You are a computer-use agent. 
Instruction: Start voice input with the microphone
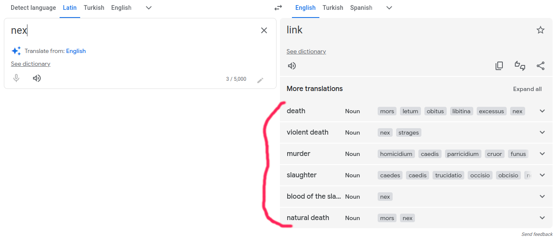16,78
